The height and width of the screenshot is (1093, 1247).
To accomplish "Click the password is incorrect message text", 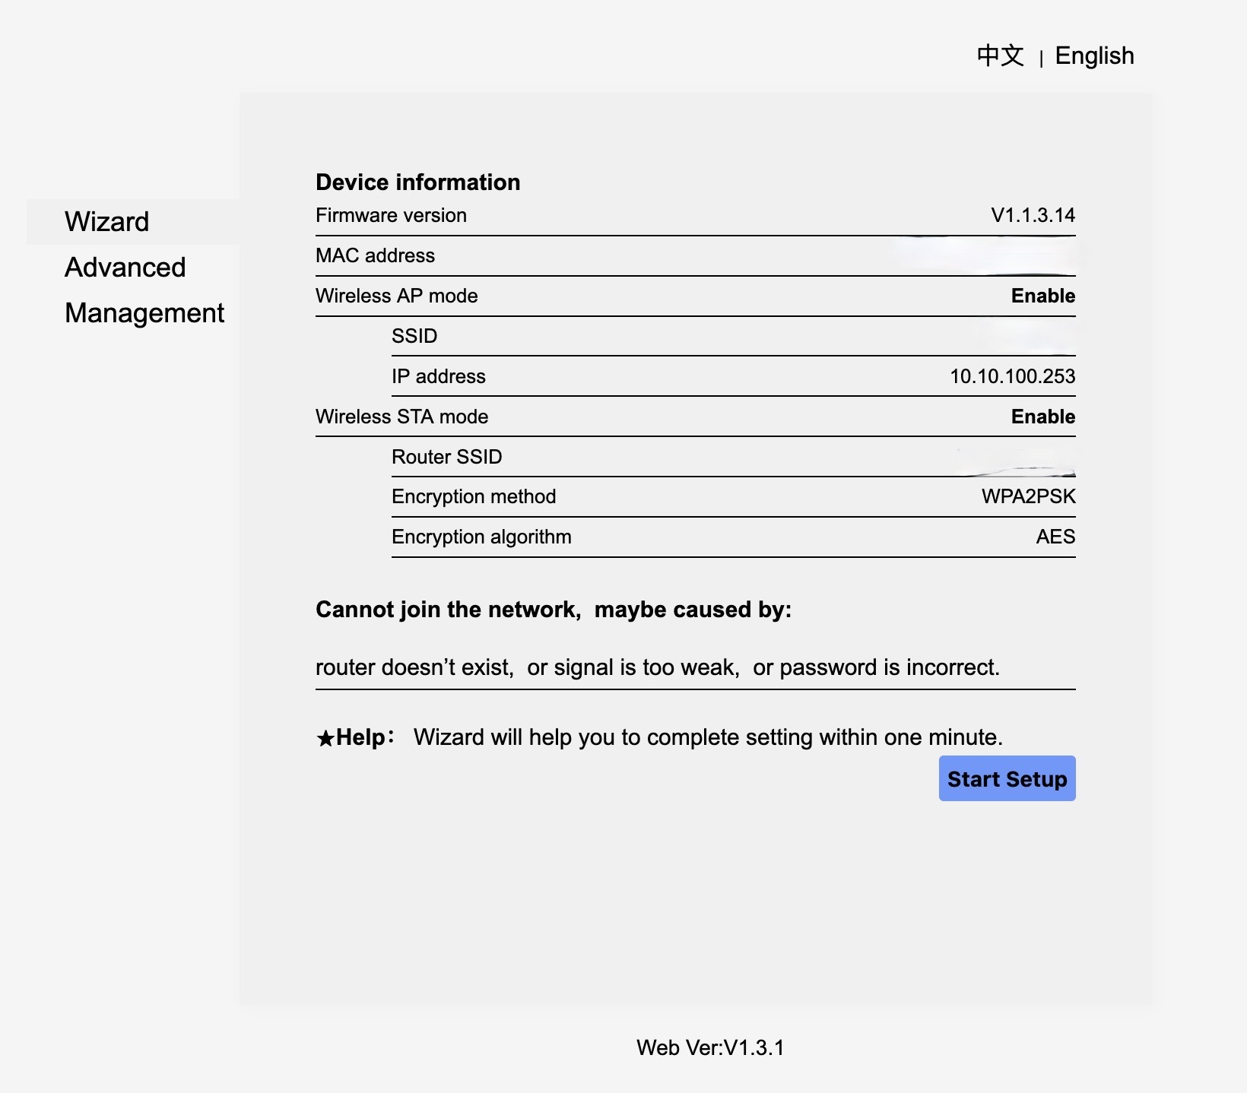I will tap(876, 668).
